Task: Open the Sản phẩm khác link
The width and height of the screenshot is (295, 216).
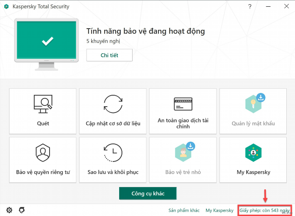Action: [184, 211]
